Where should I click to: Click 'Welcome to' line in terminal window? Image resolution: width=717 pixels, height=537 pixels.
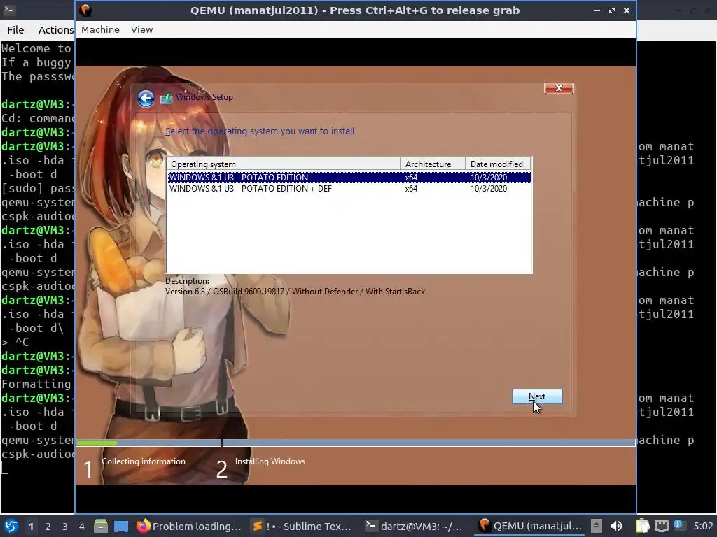coord(36,48)
